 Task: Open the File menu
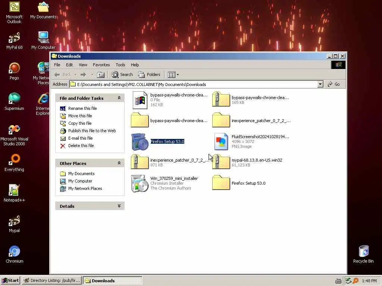click(57, 65)
